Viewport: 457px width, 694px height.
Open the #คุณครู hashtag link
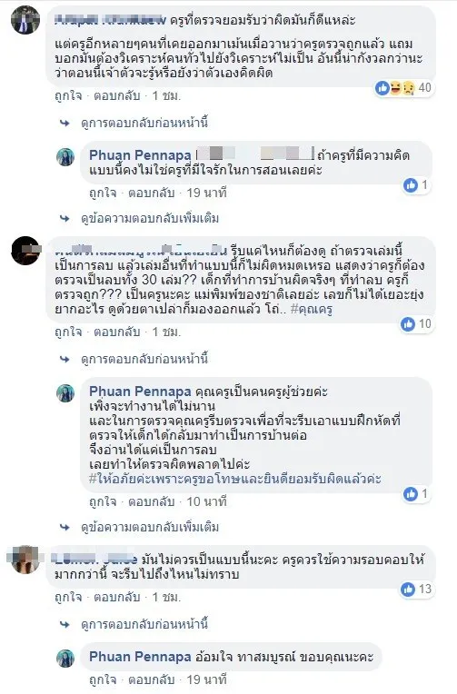pyautogui.click(x=312, y=309)
